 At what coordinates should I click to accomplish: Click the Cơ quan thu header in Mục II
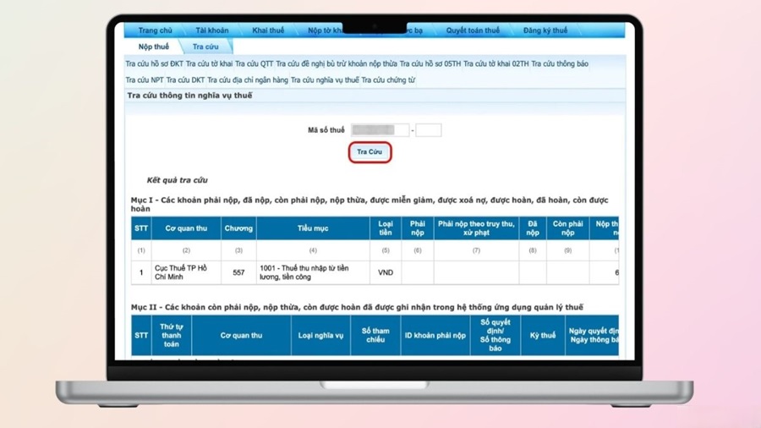click(241, 335)
